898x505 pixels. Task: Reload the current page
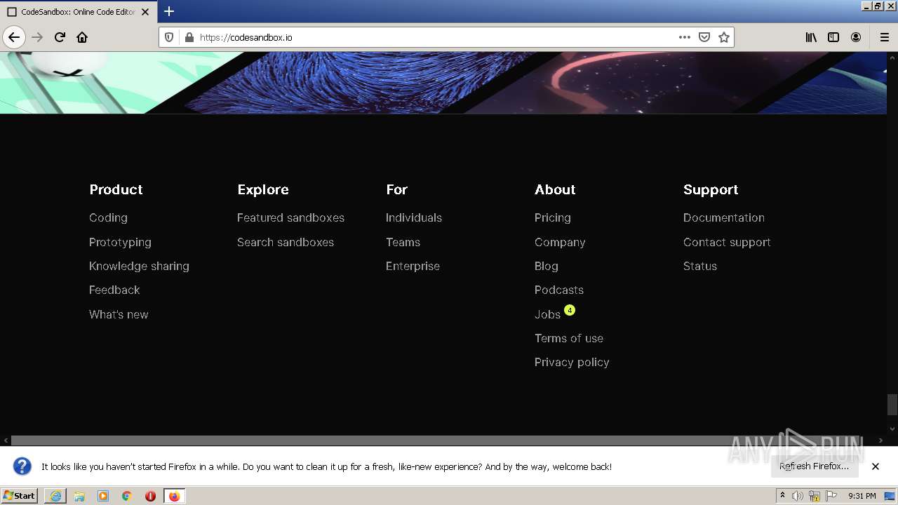tap(60, 37)
